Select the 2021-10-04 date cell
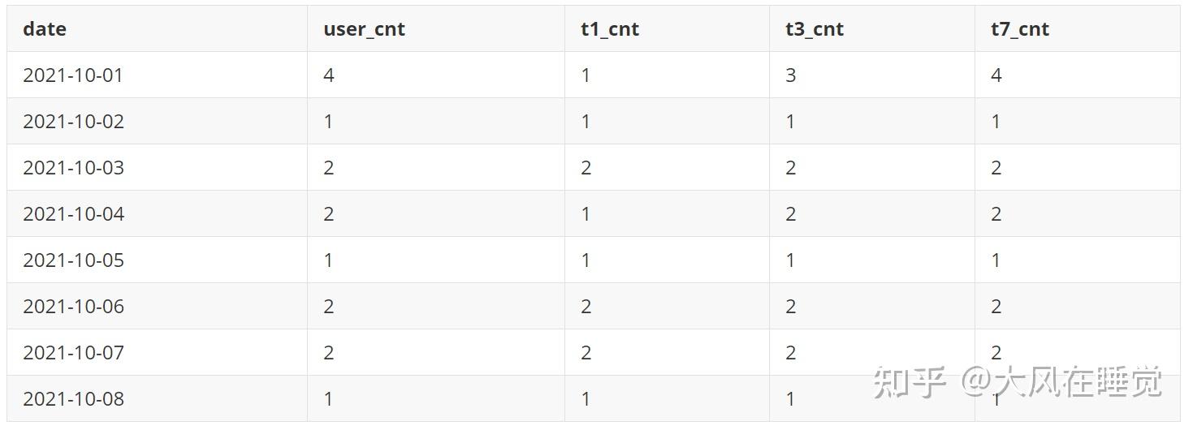 click(73, 214)
